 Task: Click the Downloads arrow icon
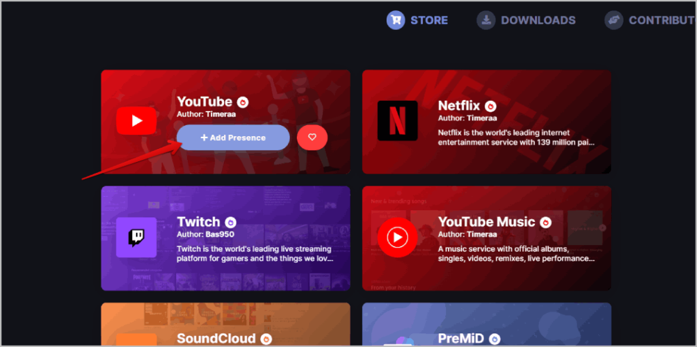coord(486,20)
